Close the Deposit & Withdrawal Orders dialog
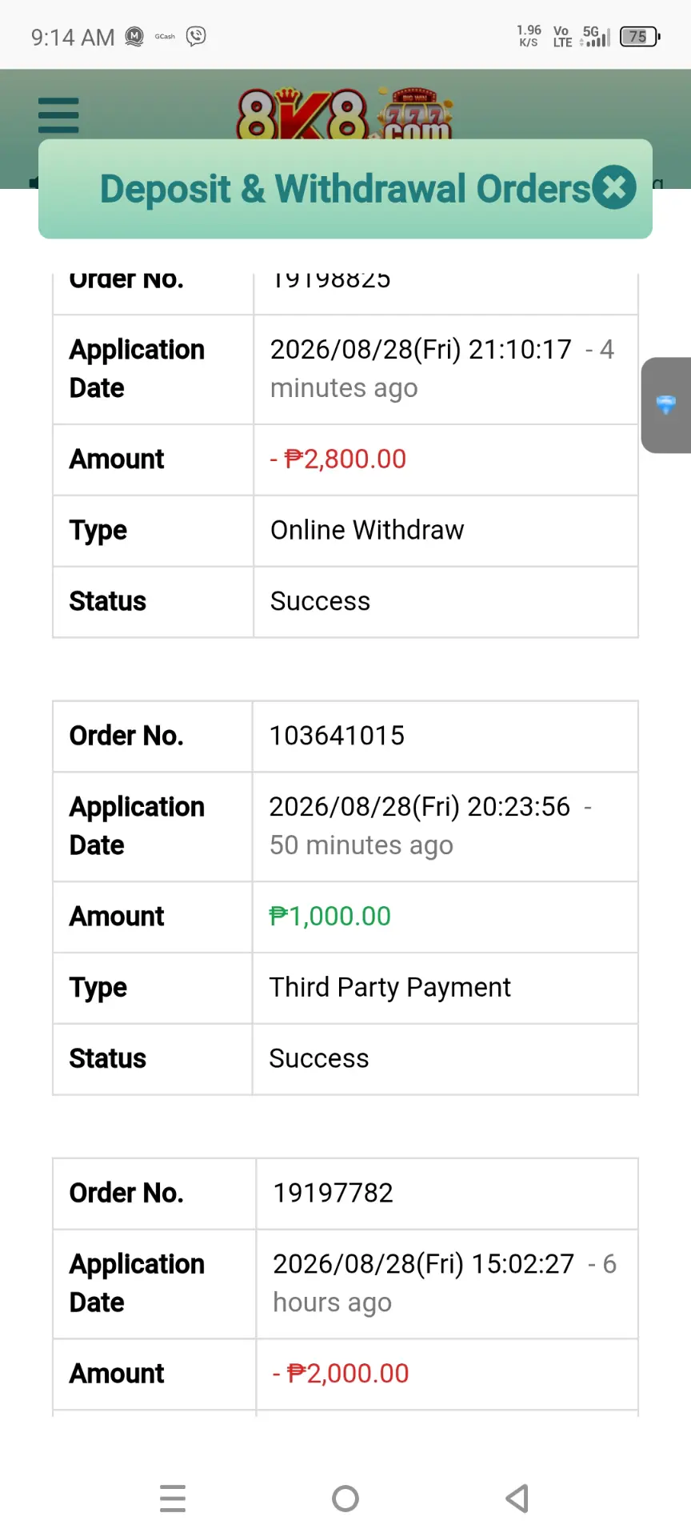Image resolution: width=691 pixels, height=1537 pixels. pyautogui.click(x=614, y=187)
